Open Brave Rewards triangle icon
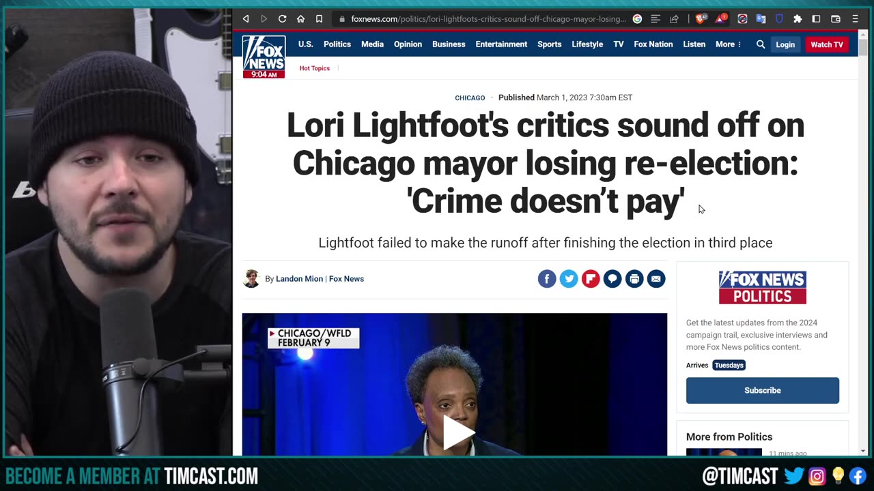This screenshot has height=491, width=874. 720,19
